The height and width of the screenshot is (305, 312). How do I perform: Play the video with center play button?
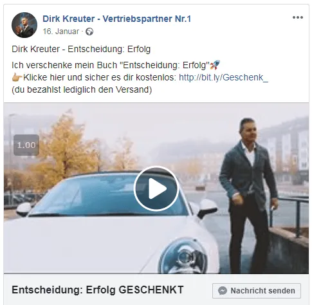156,189
